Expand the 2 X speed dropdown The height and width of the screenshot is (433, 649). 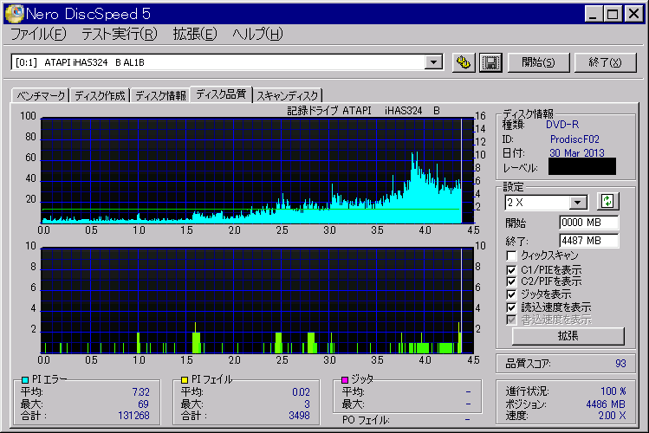click(577, 203)
